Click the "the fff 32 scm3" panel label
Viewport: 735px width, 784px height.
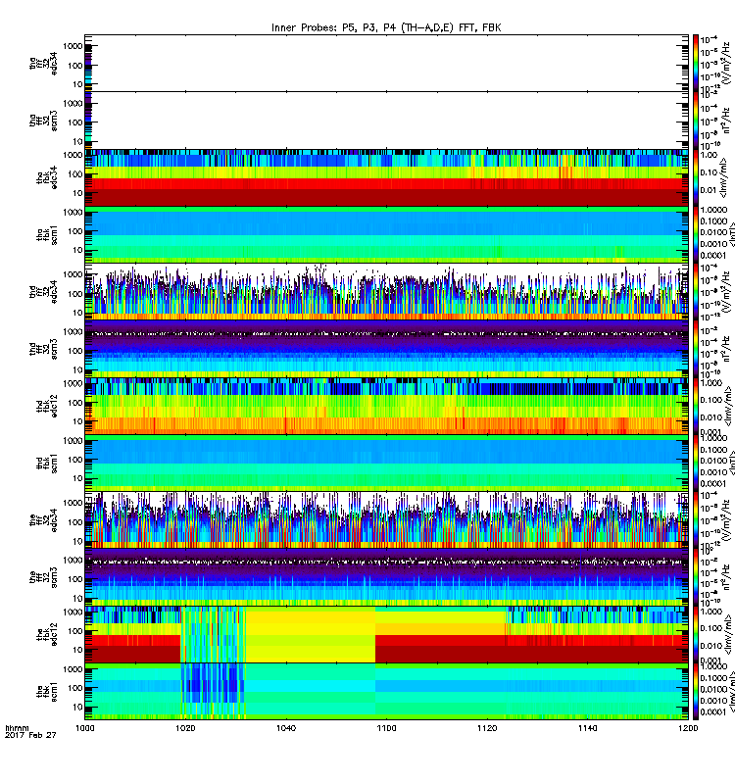(x=43, y=577)
